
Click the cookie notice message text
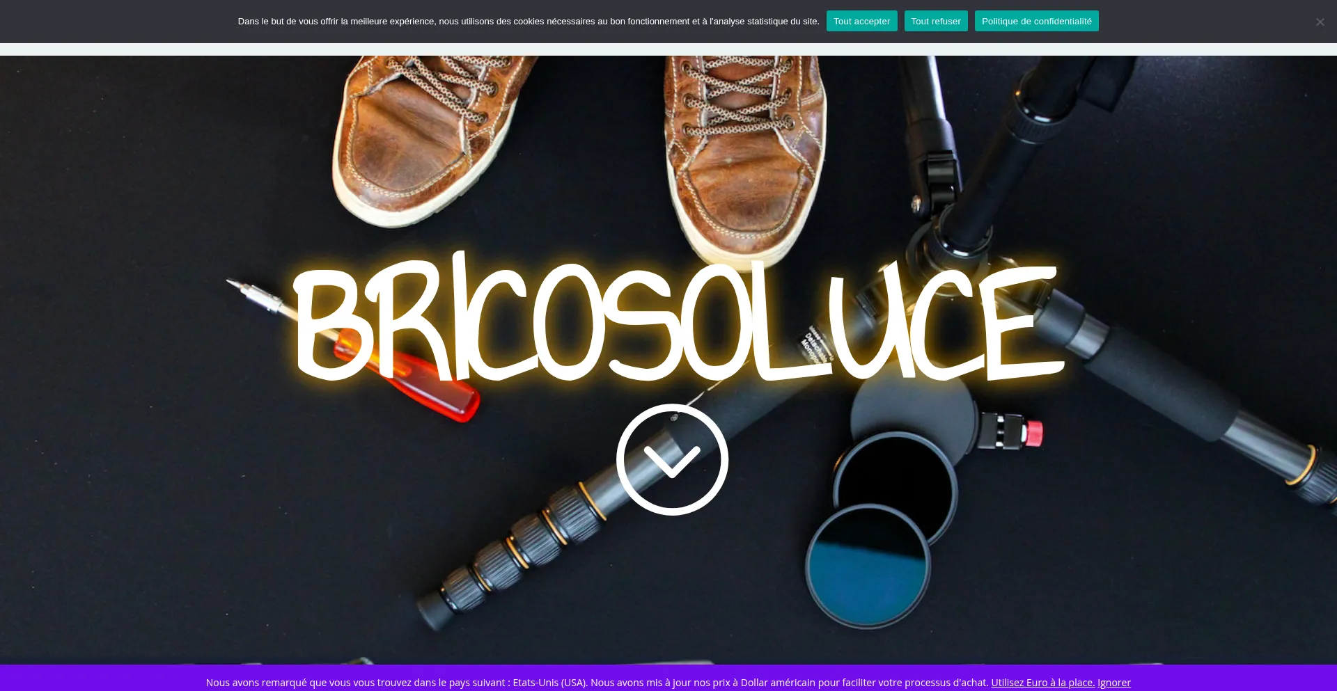click(x=528, y=22)
